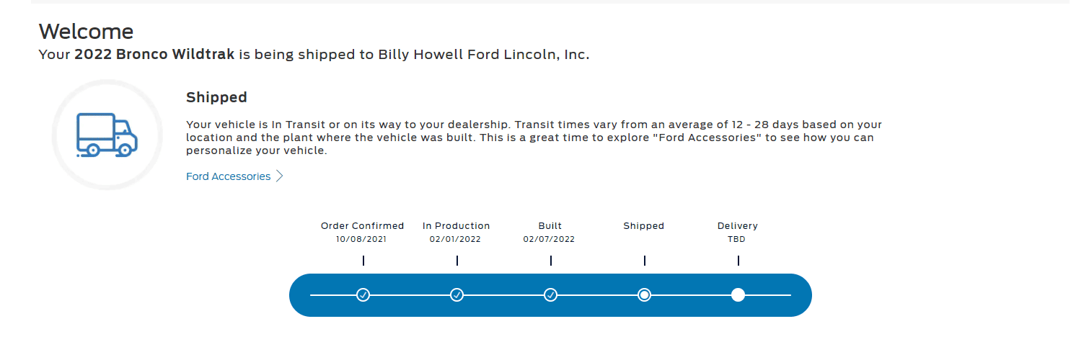The image size is (1076, 360).
Task: Open the Ford Accessories link
Action: click(229, 176)
